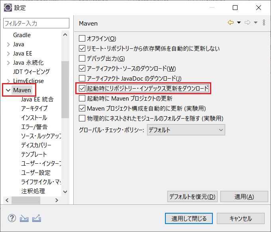The height and width of the screenshot is (232, 271).
Task: Click the help question mark icon
Action: pos(12,218)
